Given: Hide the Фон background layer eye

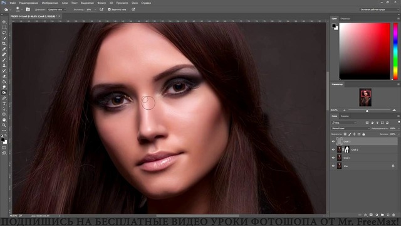Looking at the screenshot, I should coord(333,166).
